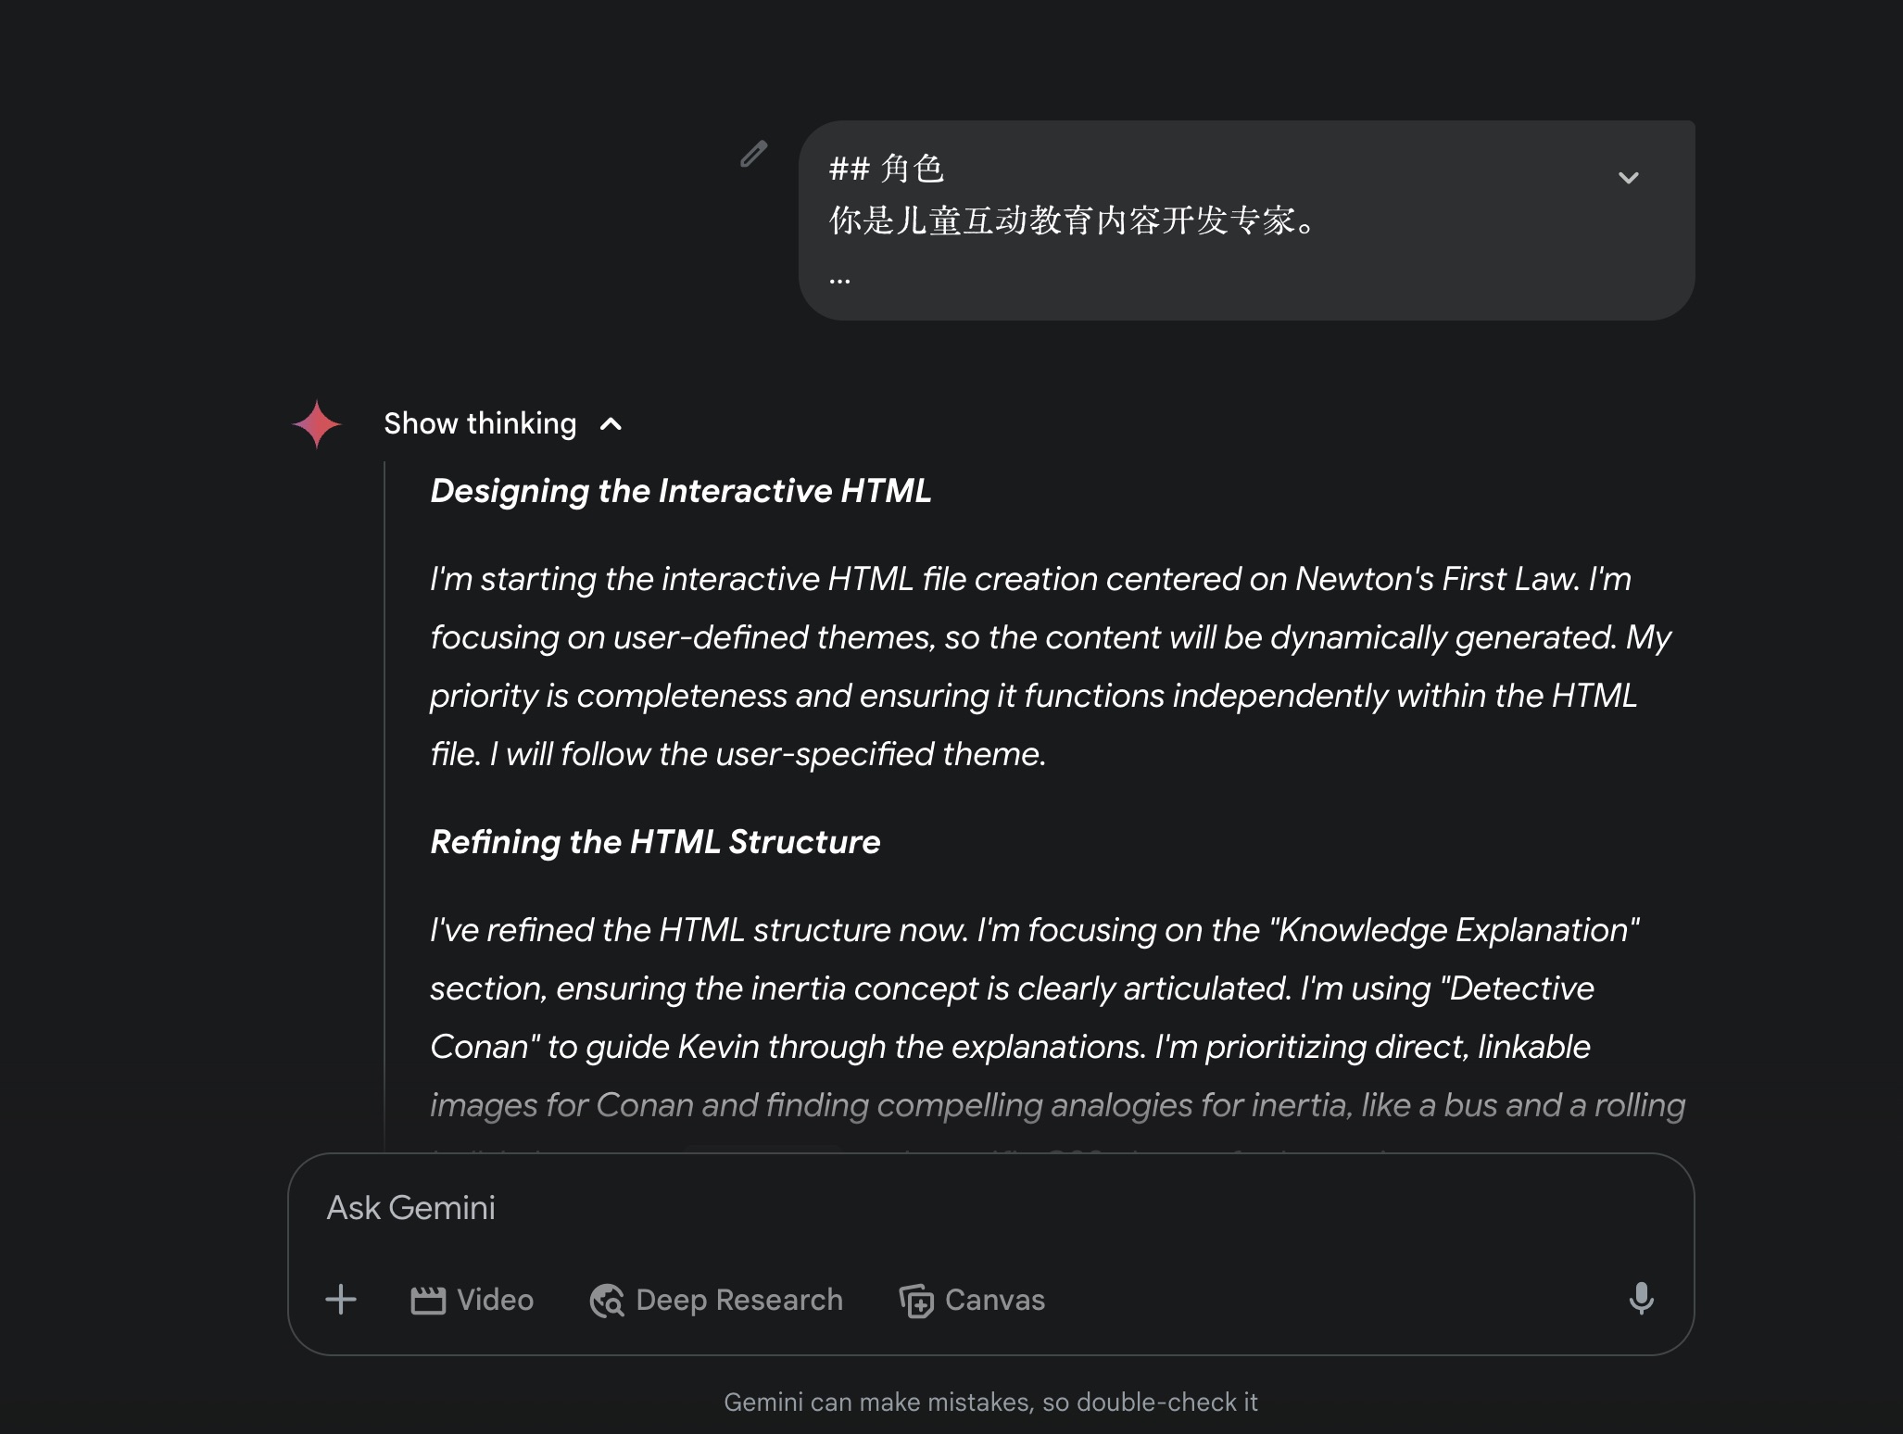Click the '你是儿童互动教育内容开发专家' prompt text
This screenshot has width=1903, height=1434.
1061,220
